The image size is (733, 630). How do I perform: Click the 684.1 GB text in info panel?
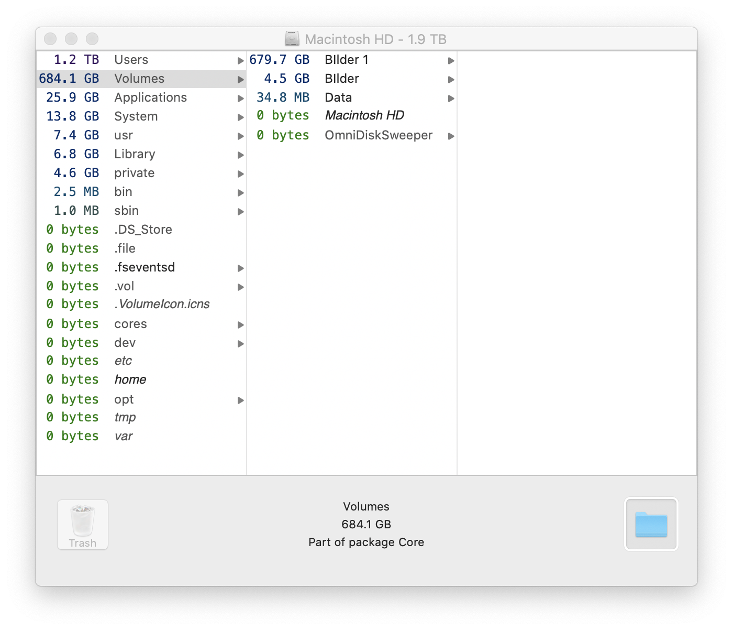(x=366, y=525)
